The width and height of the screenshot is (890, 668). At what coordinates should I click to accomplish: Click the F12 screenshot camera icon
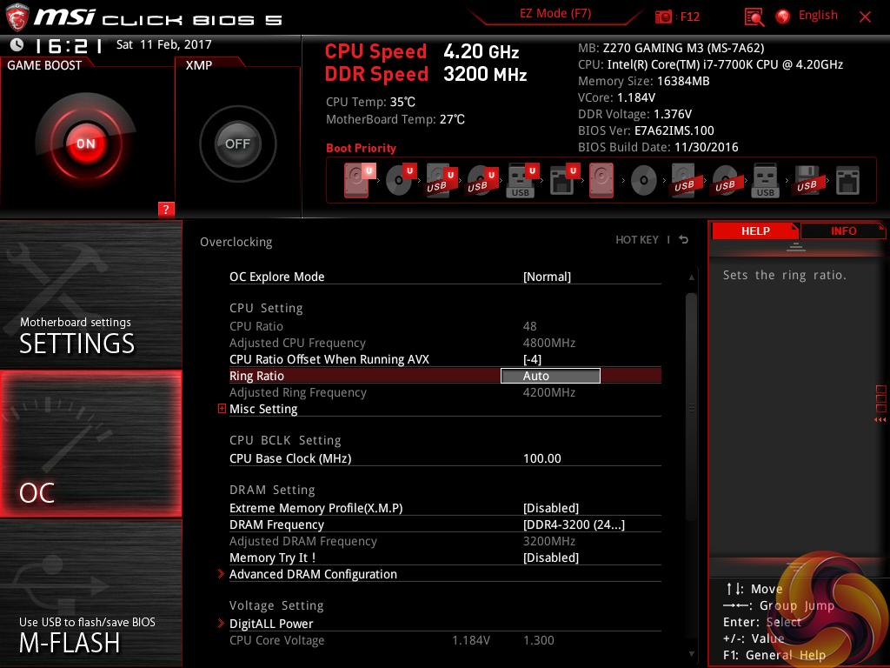[x=663, y=17]
